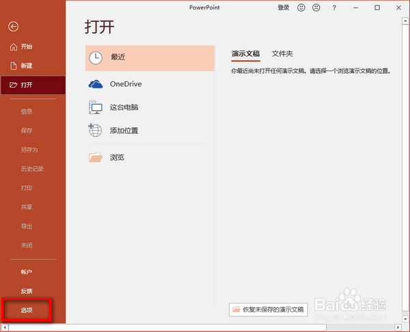Click 登录 to sign in
The width and height of the screenshot is (410, 332).
(x=283, y=8)
